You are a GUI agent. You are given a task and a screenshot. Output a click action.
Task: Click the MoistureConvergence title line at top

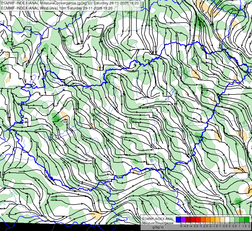click(70, 3)
